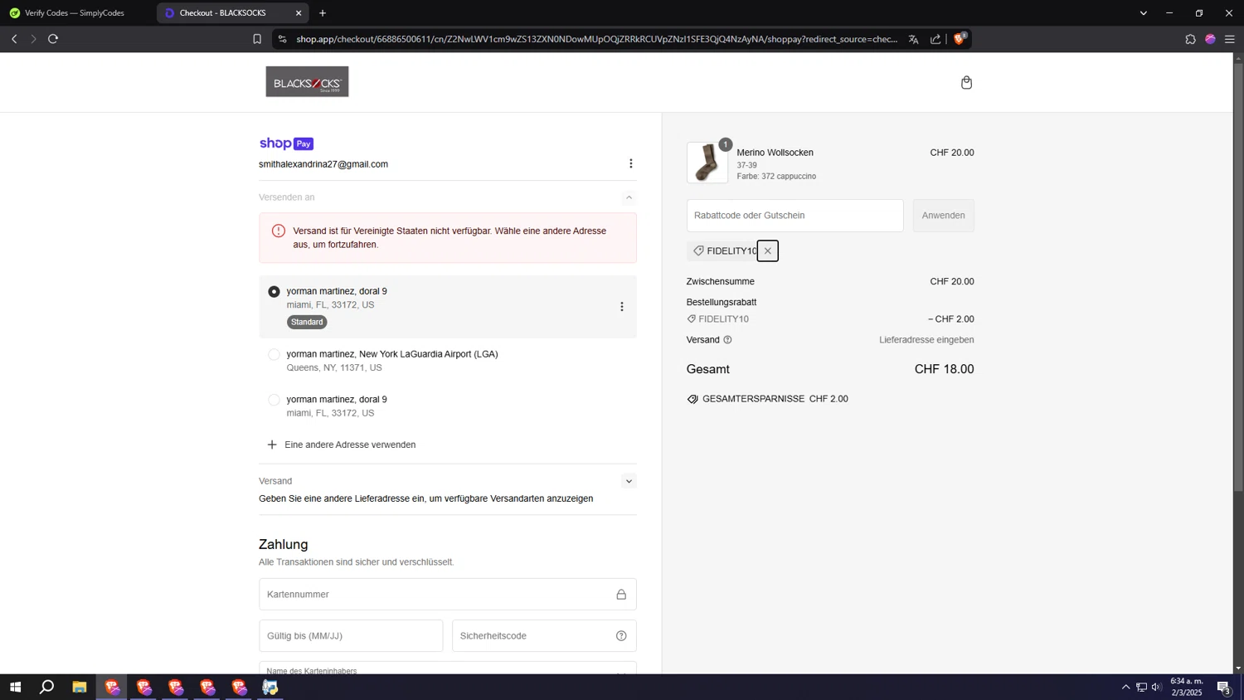Click the GESAMTERSPARNISSE CHF 2.00 text
This screenshot has height=700, width=1244.
775,399
